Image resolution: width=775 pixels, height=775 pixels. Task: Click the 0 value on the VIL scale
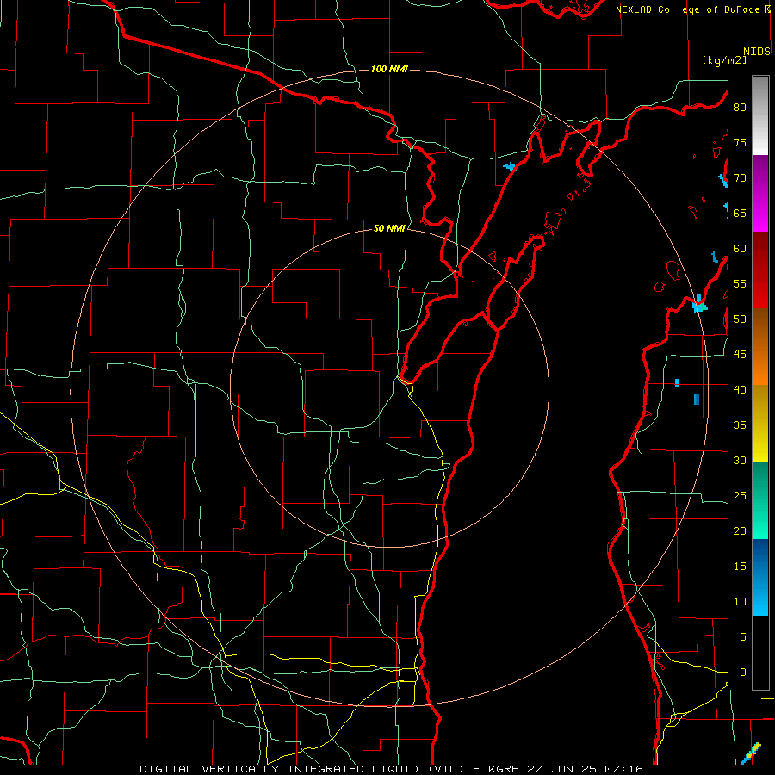(743, 673)
